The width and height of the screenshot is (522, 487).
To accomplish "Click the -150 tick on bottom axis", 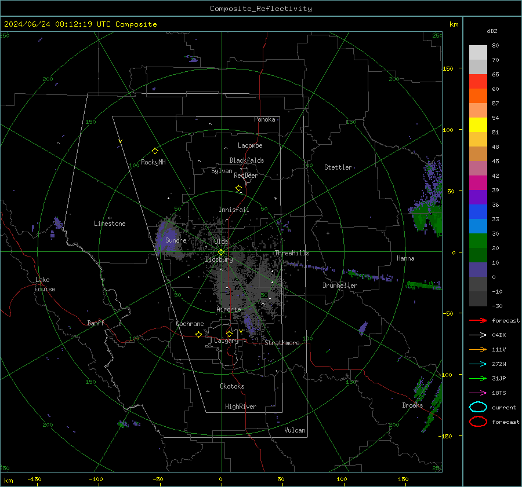I will tap(34, 479).
